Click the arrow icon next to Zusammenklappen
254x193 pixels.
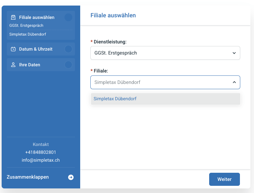[71, 177]
